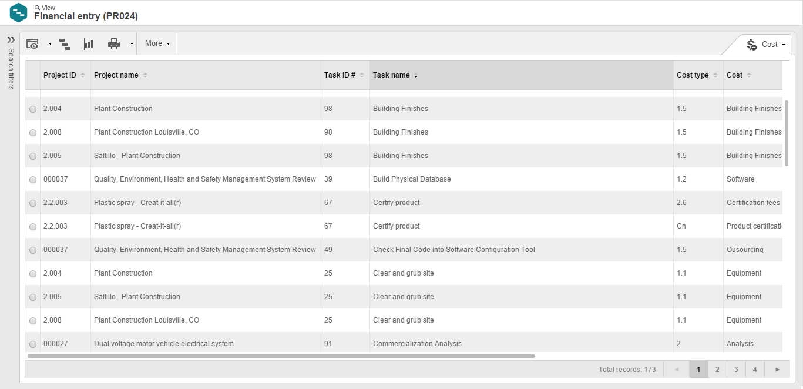Open the More dropdown menu
Viewport: 803px width, 389px height.
point(157,43)
